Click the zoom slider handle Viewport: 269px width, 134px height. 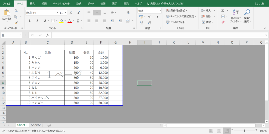(x=244, y=131)
